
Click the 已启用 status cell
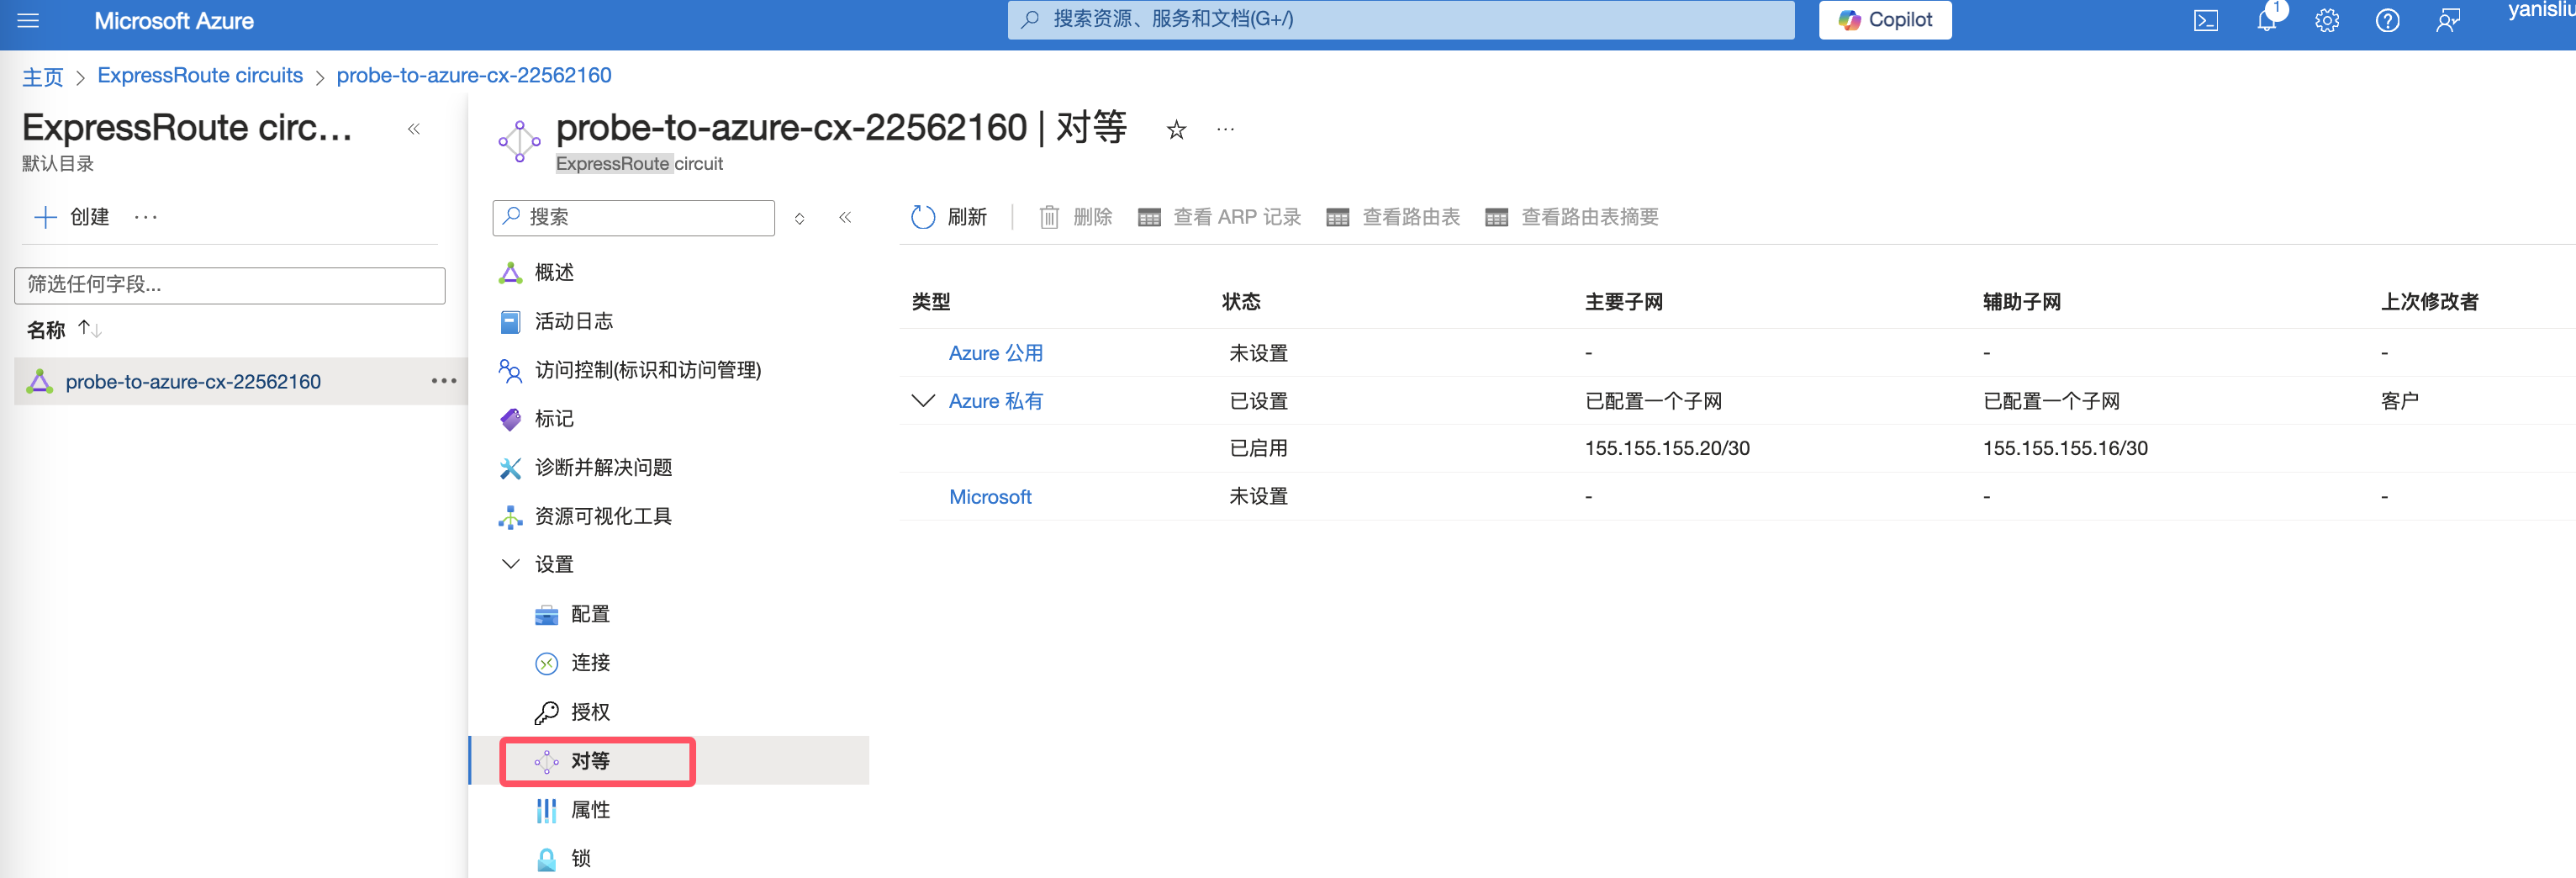(1258, 448)
